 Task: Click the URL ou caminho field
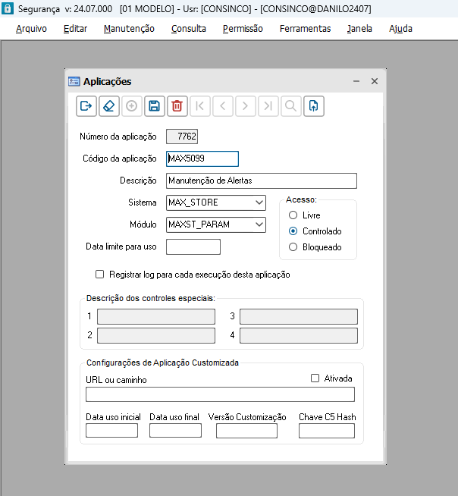tap(220, 394)
